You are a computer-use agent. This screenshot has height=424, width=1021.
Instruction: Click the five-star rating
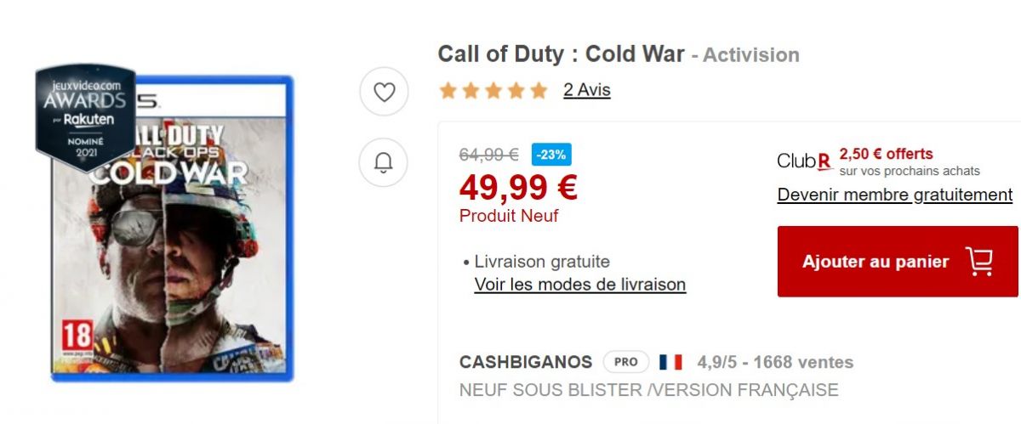pos(493,90)
